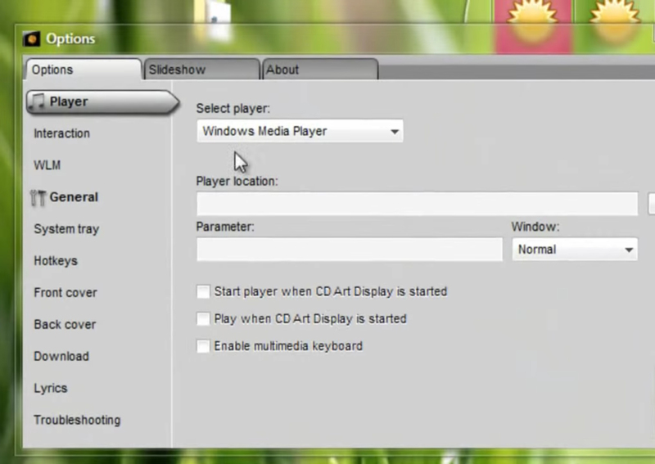This screenshot has height=464, width=655.
Task: Open the Interaction settings page
Action: point(62,133)
